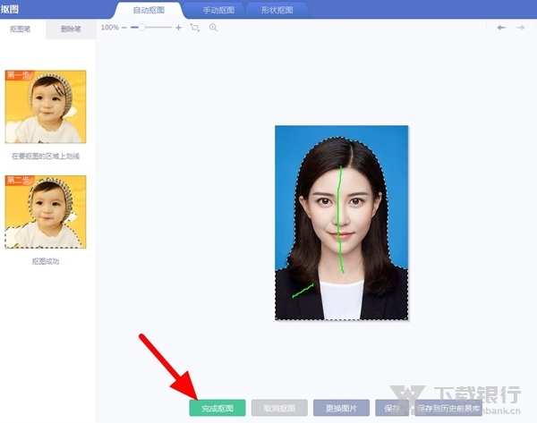Screen dimensions: 537x423
Task: Click the portrait photo on canvas
Action: (x=342, y=223)
